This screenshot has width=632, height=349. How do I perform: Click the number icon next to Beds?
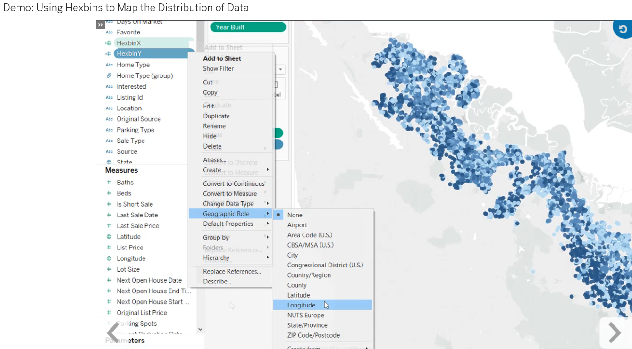coord(109,193)
